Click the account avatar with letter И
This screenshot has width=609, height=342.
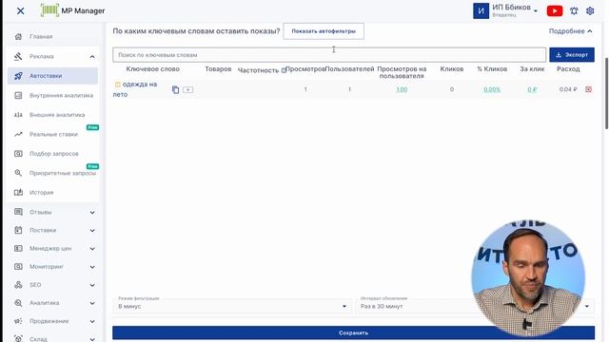[x=481, y=10]
